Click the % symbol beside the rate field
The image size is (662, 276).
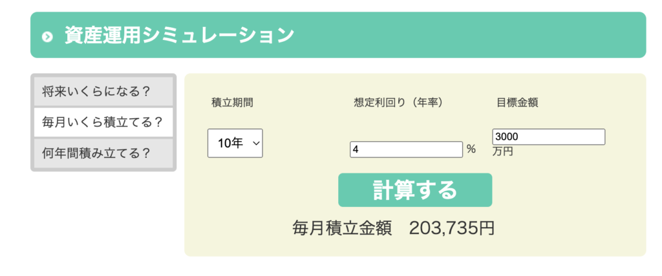point(471,149)
